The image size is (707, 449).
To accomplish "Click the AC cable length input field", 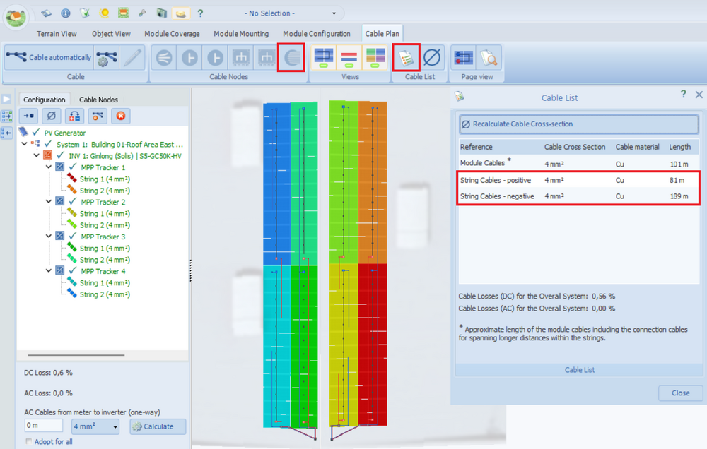I will (x=44, y=426).
